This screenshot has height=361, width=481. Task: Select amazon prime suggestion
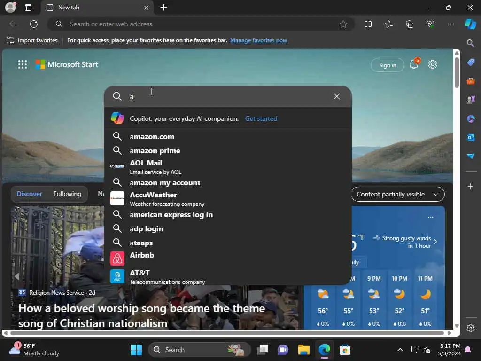[x=228, y=150]
